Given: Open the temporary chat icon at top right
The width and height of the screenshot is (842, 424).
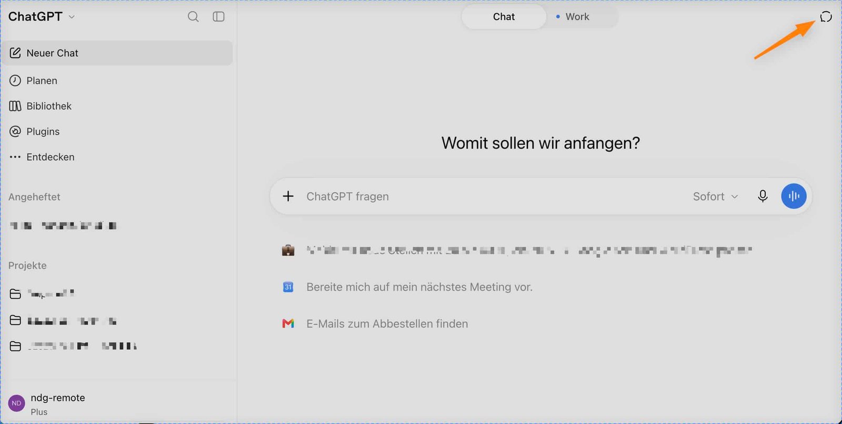Looking at the screenshot, I should pos(826,17).
